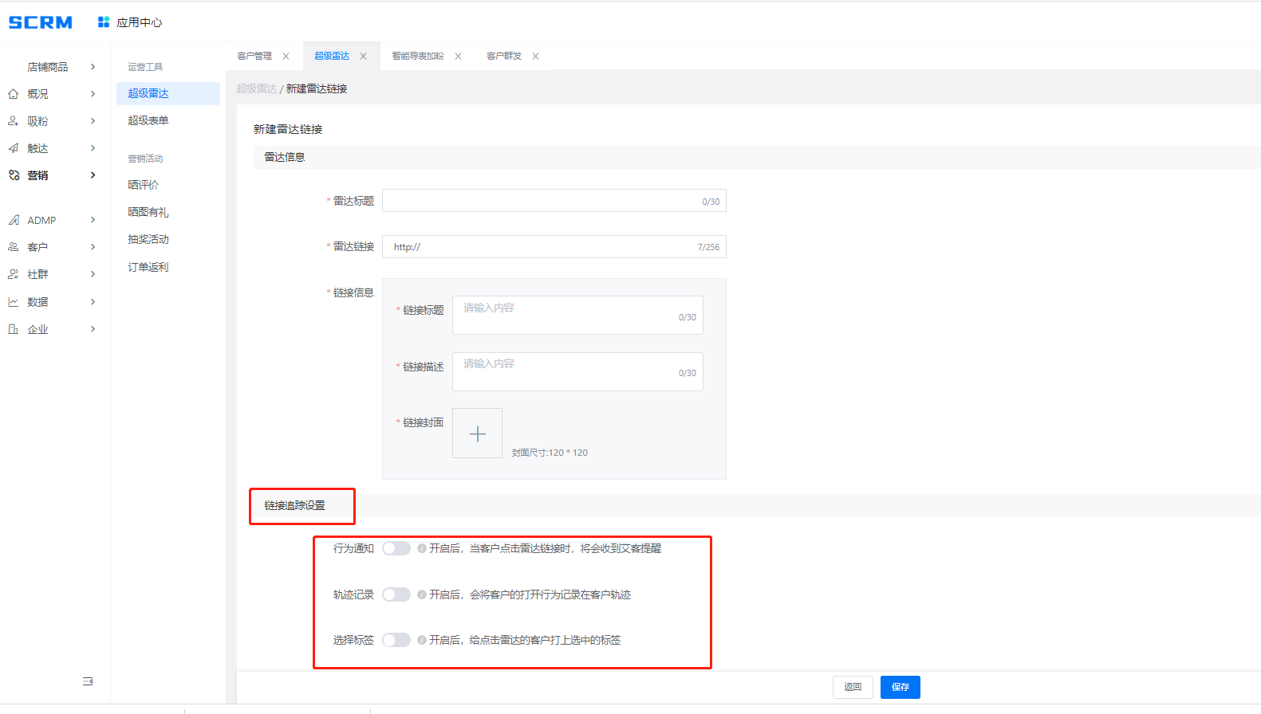The image size is (1261, 714).
Task: Click info icon next to 行为通知 toggle
Action: pos(421,548)
